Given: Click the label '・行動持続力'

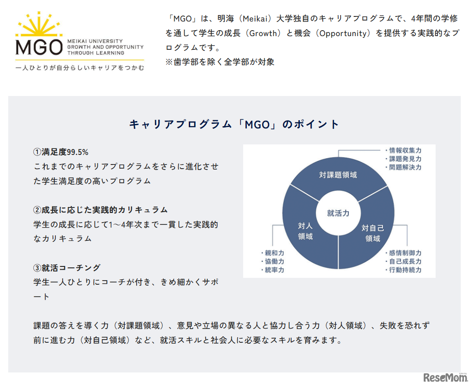Looking at the screenshot, I should point(403,270).
